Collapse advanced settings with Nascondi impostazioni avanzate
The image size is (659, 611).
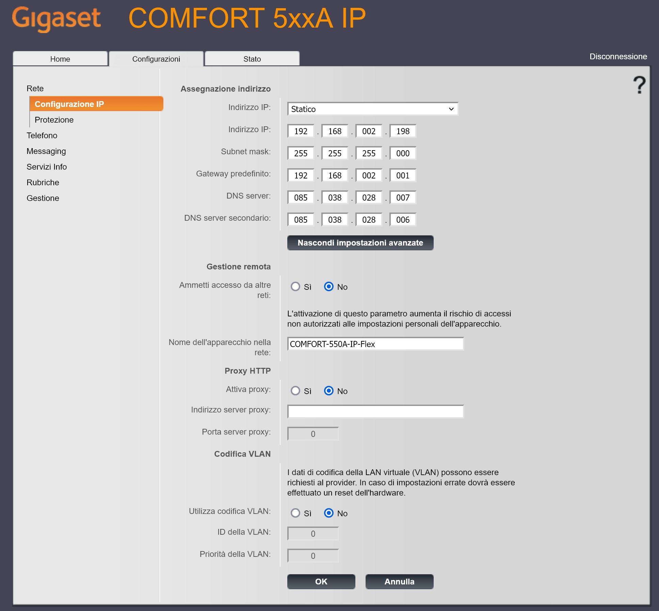[360, 243]
